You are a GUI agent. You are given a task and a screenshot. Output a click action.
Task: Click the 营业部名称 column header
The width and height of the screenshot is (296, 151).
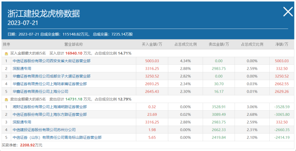pos(73,44)
